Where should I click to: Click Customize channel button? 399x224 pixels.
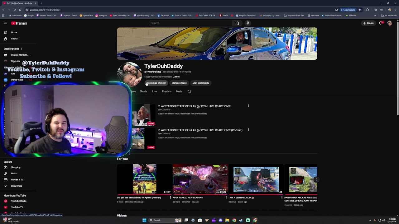coord(156,83)
